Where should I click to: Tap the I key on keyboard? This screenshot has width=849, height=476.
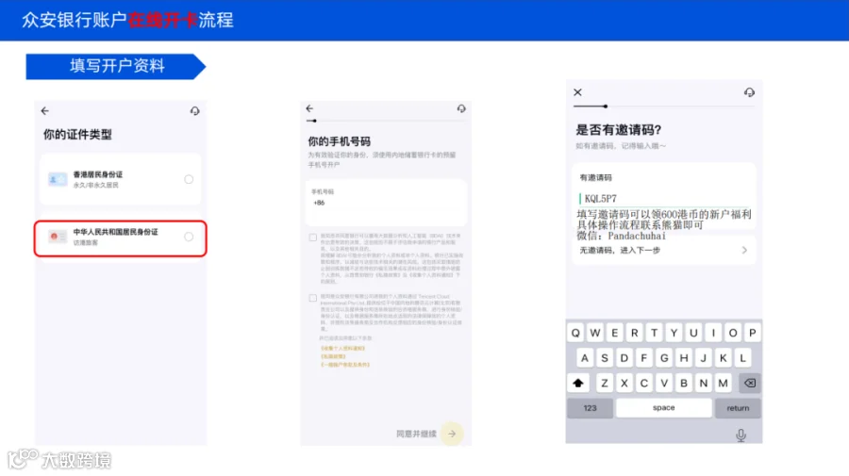pos(713,334)
